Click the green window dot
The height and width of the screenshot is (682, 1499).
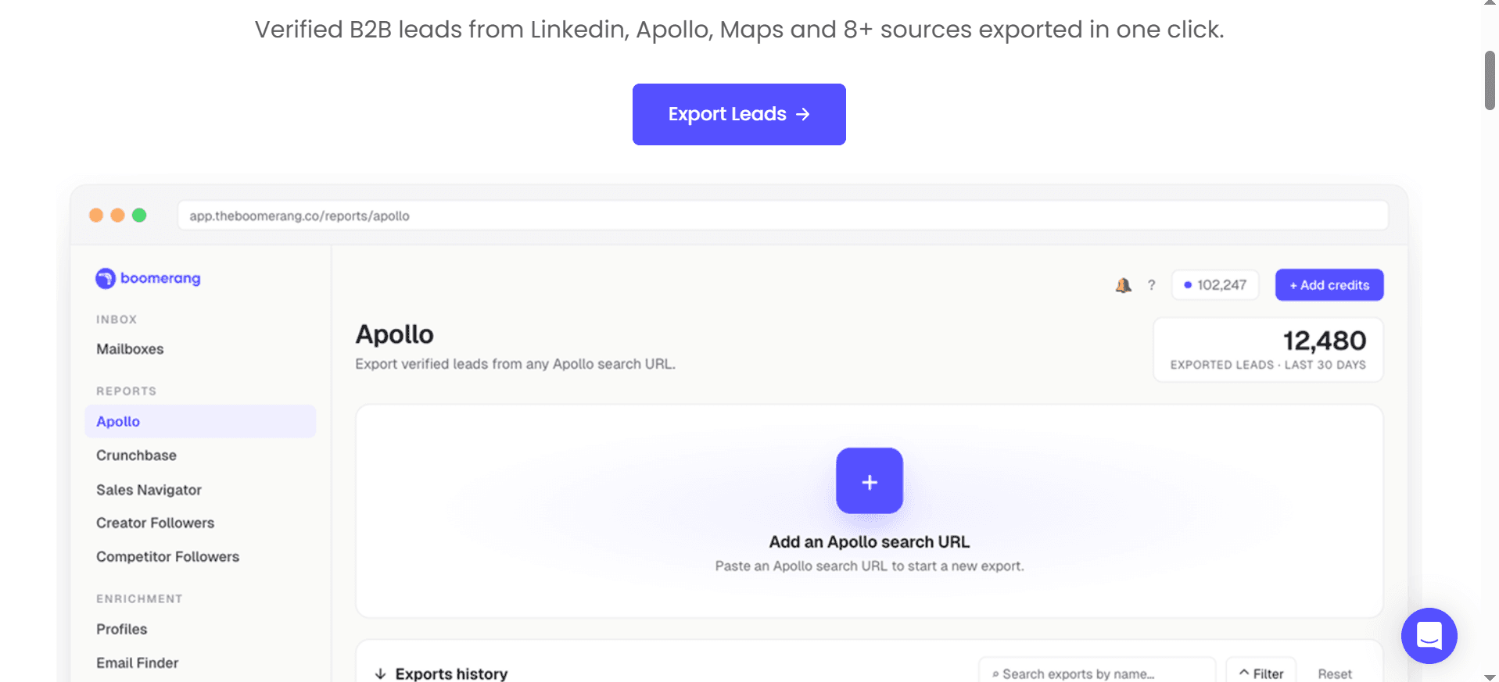coord(139,215)
